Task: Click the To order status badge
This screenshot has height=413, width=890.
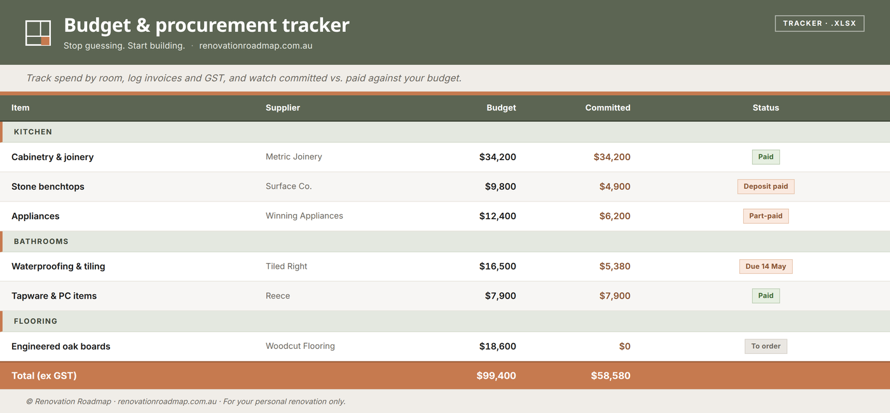Action: click(766, 346)
